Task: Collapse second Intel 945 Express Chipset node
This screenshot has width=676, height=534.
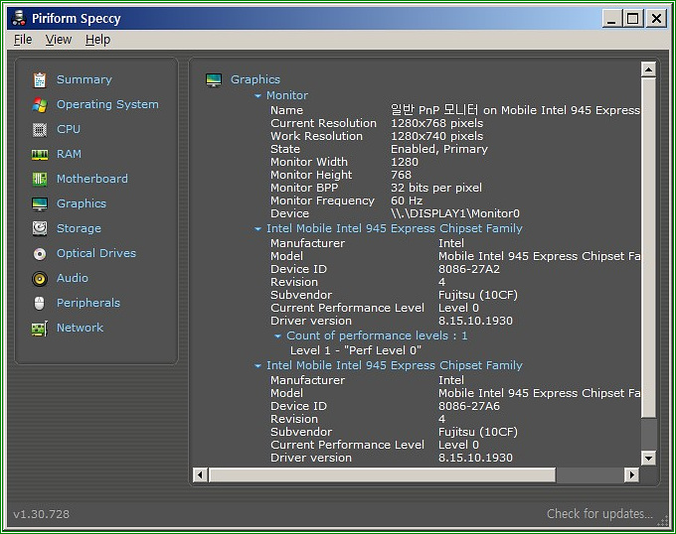Action: [257, 365]
